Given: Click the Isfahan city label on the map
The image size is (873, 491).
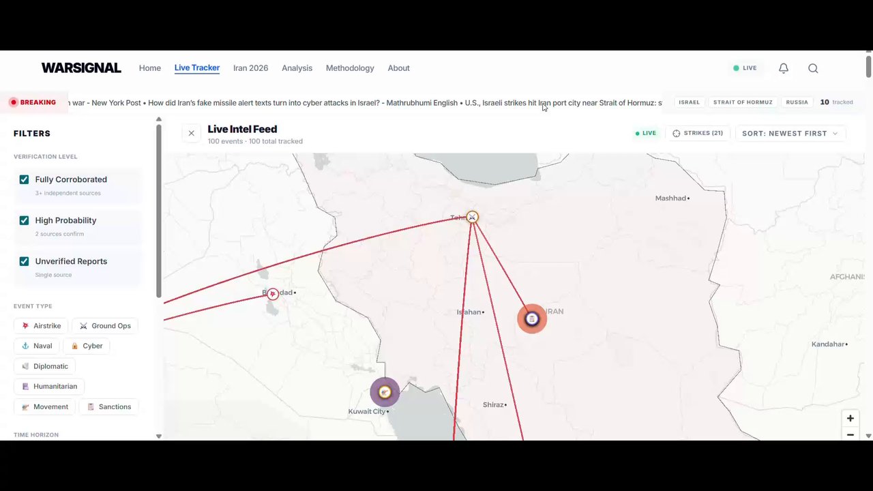Looking at the screenshot, I should tap(469, 312).
